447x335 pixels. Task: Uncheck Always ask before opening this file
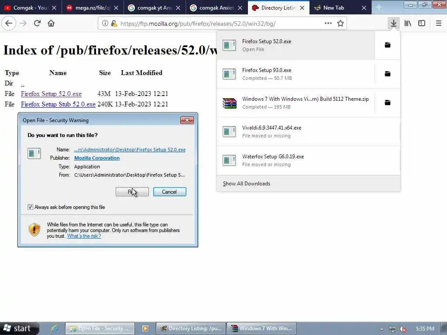[30, 207]
